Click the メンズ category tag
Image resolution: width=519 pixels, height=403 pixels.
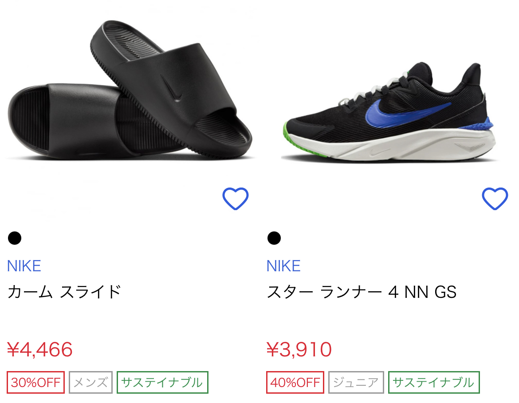[90, 383]
